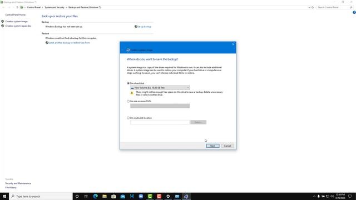Open the red app icon on taskbar
356x200 pixels.
[159, 196]
